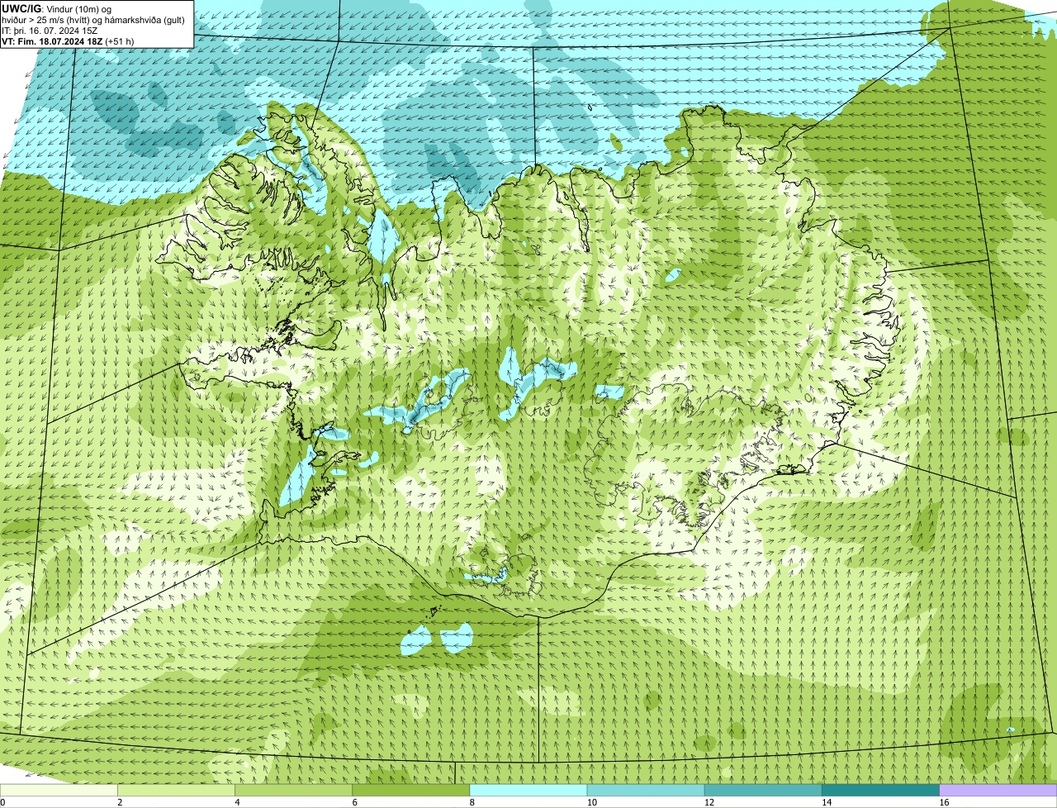Click the 10–12 m/s legend color segment
The image size is (1057, 808).
click(646, 790)
